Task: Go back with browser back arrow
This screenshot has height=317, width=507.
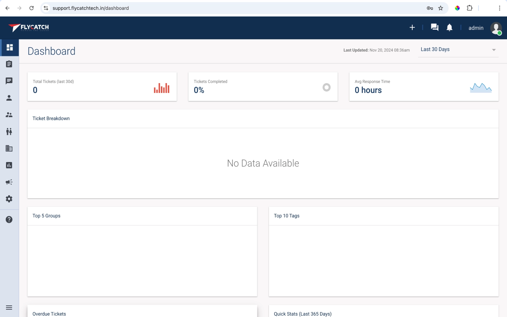Action: [7, 8]
